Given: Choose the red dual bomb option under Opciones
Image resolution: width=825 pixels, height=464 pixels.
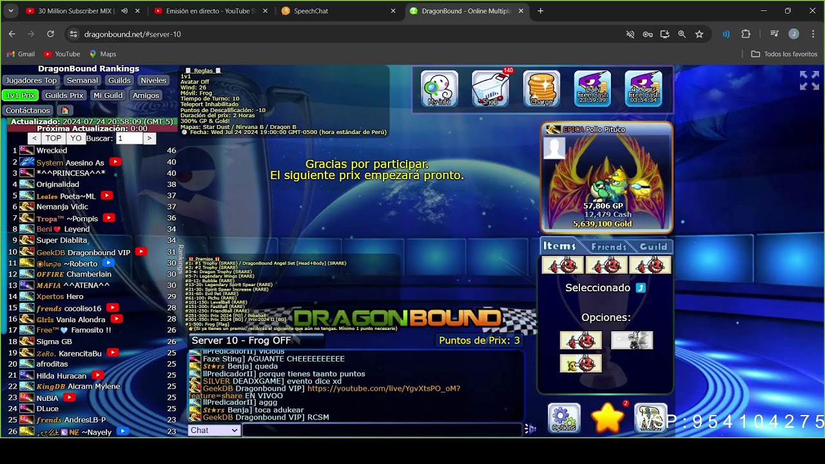Looking at the screenshot, I should point(581,340).
